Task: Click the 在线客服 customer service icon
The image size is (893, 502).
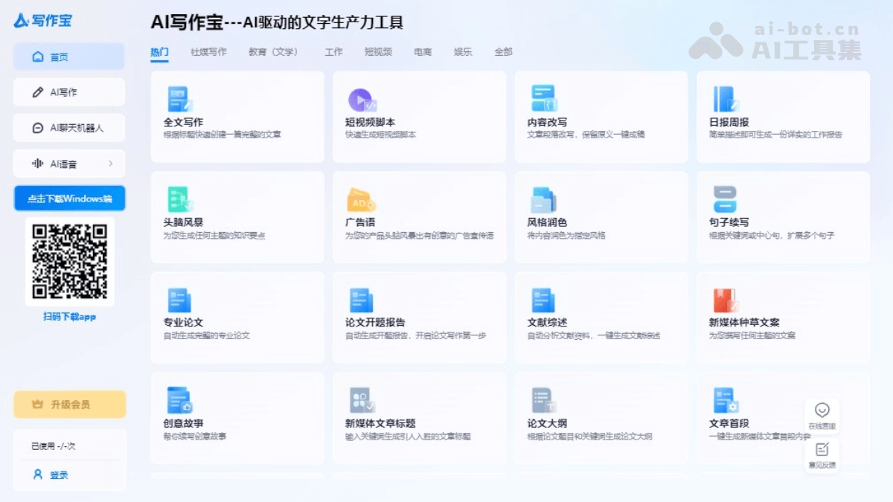Action: [822, 411]
